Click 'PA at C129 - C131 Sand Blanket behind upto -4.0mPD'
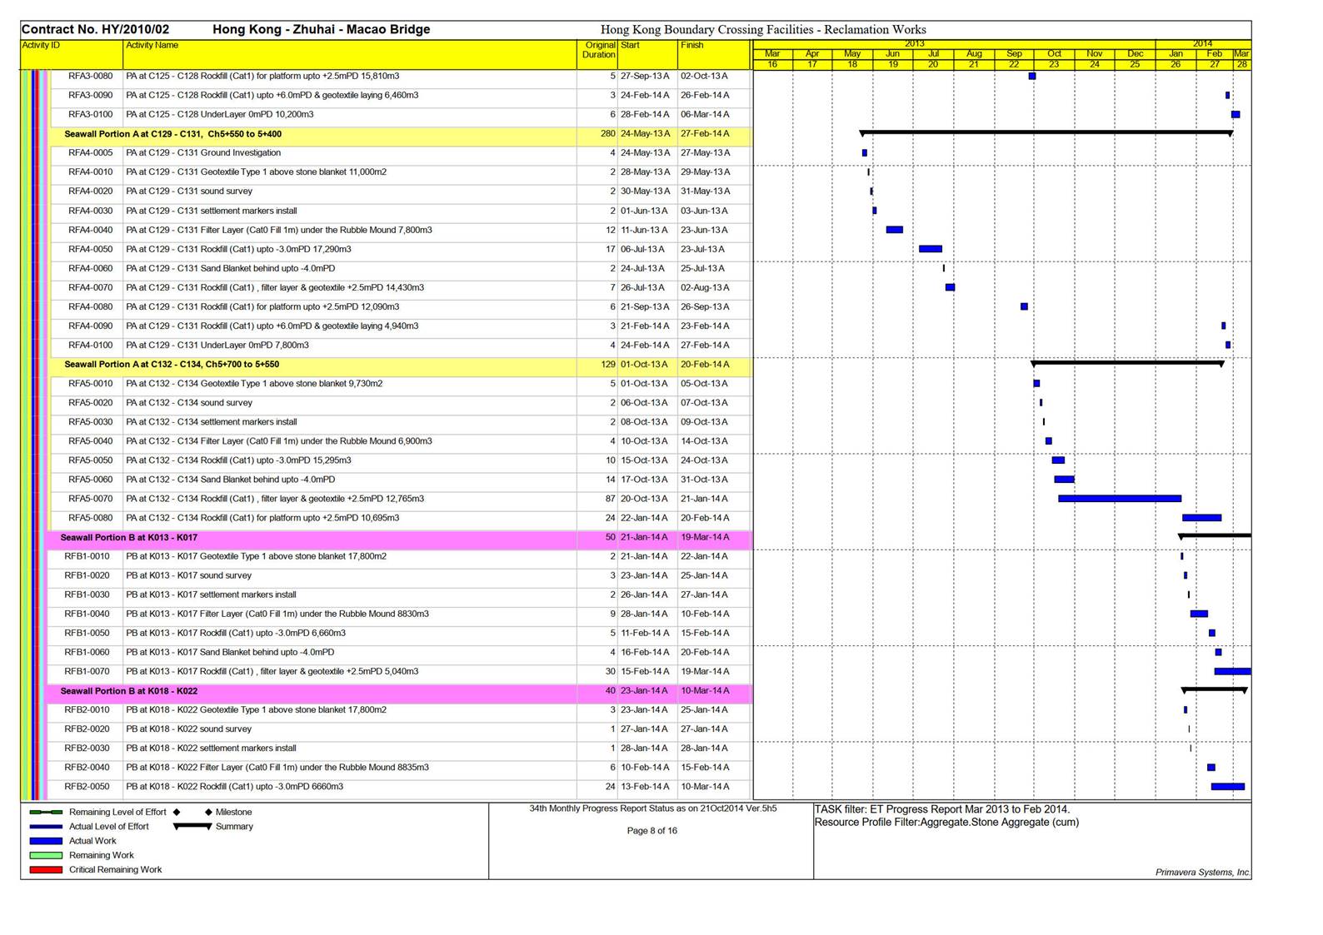 [231, 268]
